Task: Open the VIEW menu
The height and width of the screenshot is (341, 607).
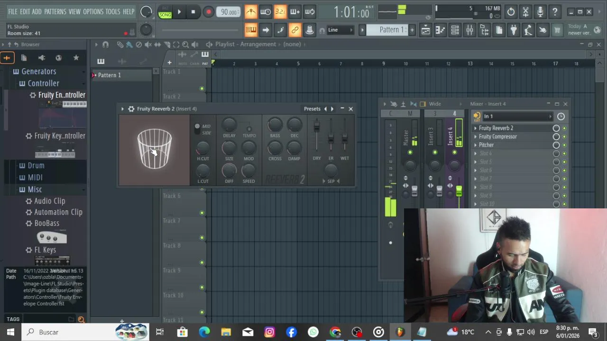Action: (74, 11)
